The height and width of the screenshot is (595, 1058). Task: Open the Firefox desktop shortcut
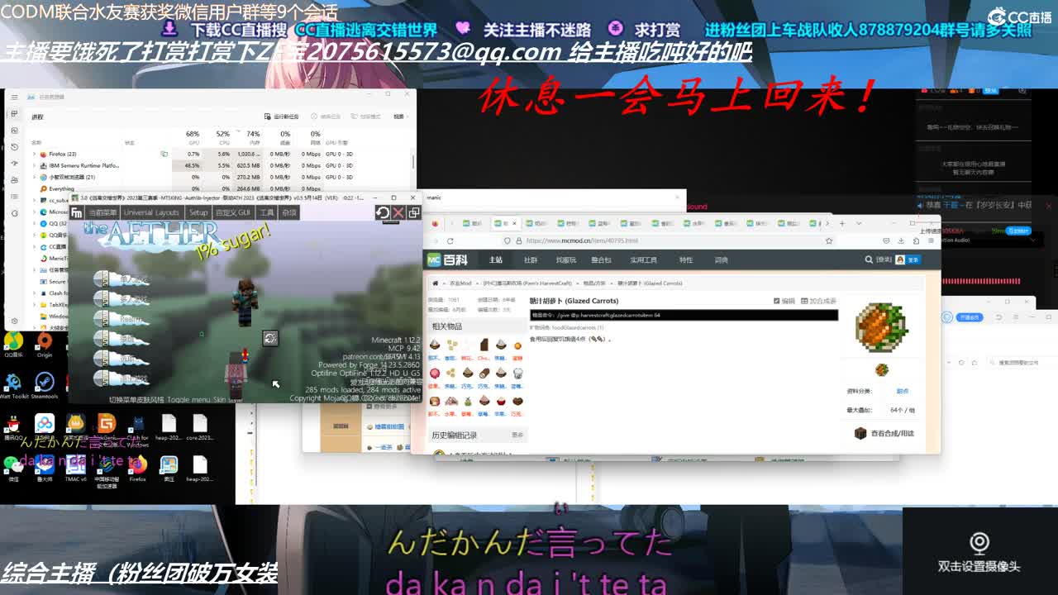click(137, 469)
